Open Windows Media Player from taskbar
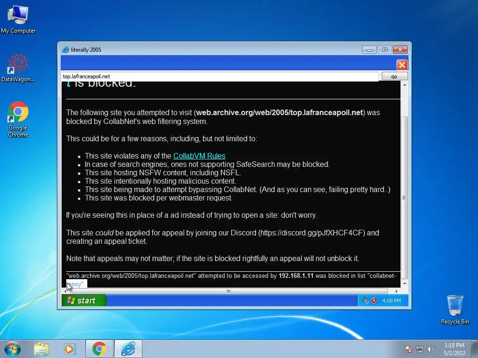 pyautogui.click(x=70, y=349)
